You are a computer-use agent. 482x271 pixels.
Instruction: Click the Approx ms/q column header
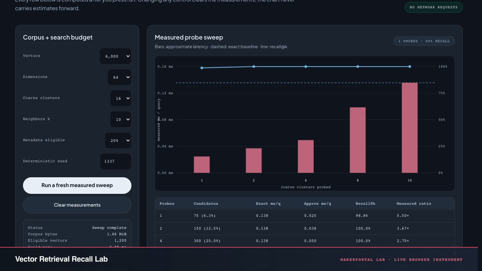click(318, 204)
